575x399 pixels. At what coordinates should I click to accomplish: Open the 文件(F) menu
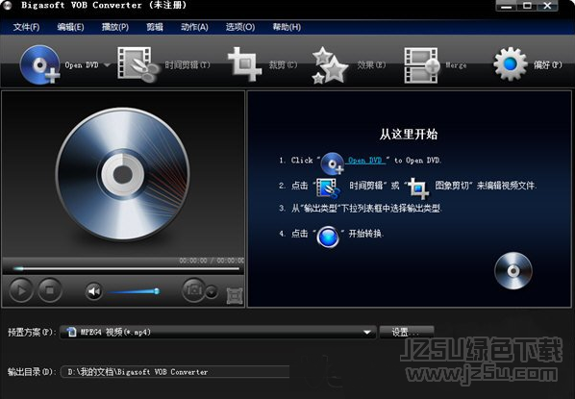click(26, 27)
